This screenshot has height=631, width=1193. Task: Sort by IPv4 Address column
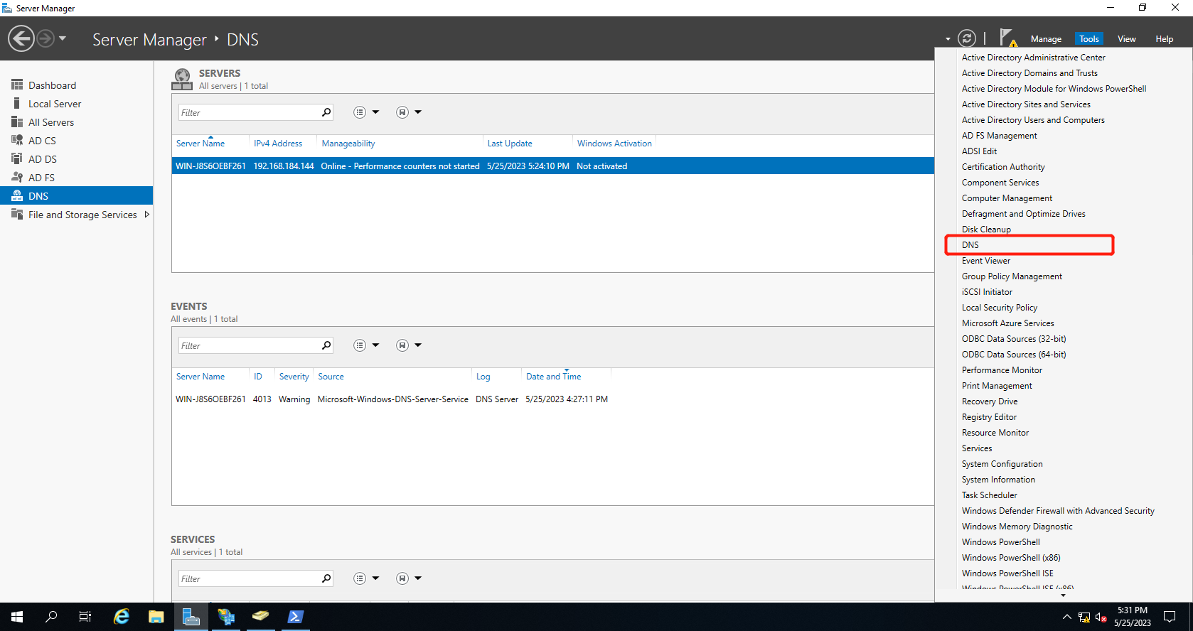click(278, 144)
